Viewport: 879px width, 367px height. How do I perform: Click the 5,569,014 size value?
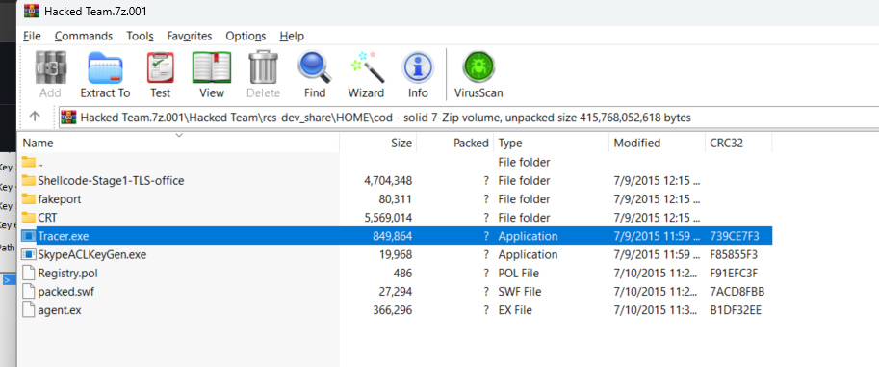pos(388,218)
